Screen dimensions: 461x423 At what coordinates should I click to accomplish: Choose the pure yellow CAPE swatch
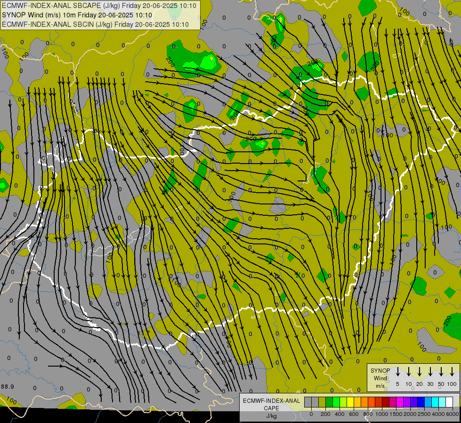(x=350, y=402)
